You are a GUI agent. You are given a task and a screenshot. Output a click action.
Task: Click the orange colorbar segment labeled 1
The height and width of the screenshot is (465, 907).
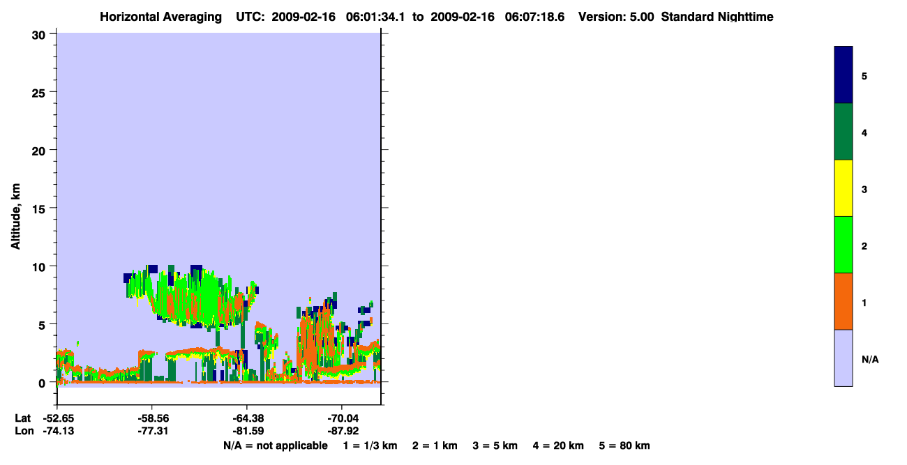click(844, 301)
